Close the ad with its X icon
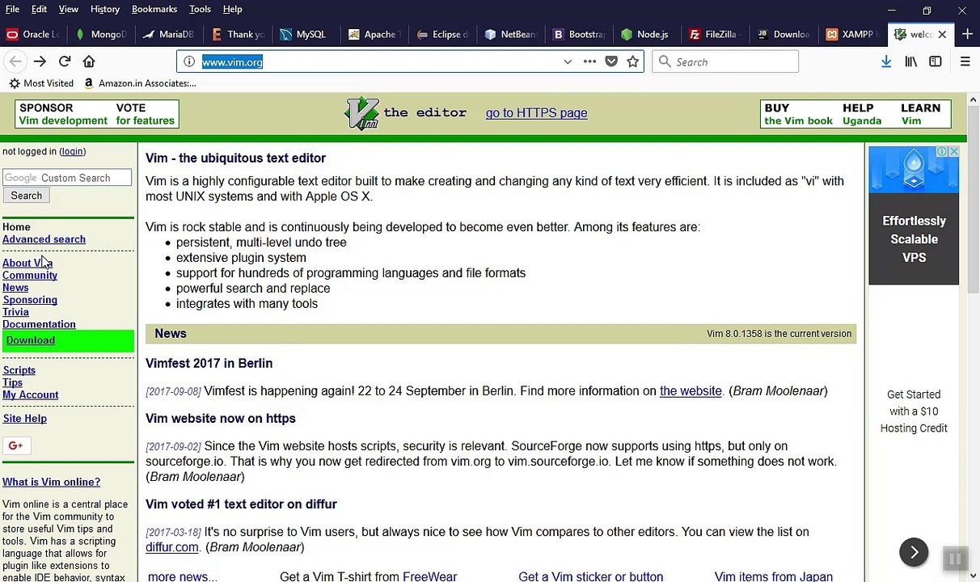 tap(954, 151)
